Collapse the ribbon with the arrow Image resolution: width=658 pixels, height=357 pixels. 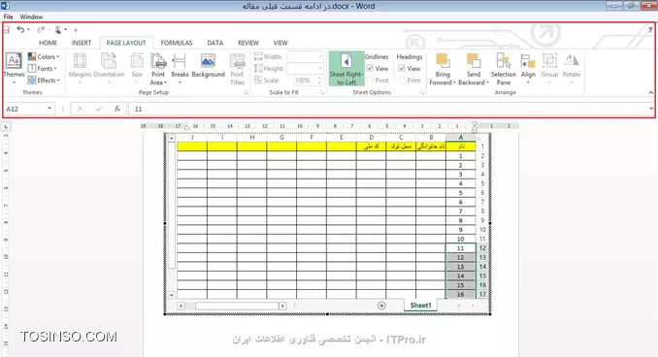coord(650,92)
